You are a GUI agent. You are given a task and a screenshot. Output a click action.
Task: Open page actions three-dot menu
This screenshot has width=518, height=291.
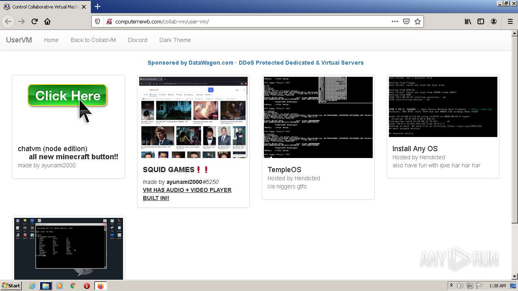pos(395,21)
